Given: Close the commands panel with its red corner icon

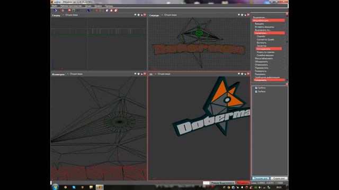Looking at the screenshot, I should (287, 14).
